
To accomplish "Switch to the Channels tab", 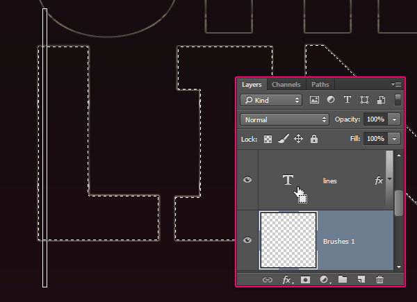I will [x=286, y=85].
